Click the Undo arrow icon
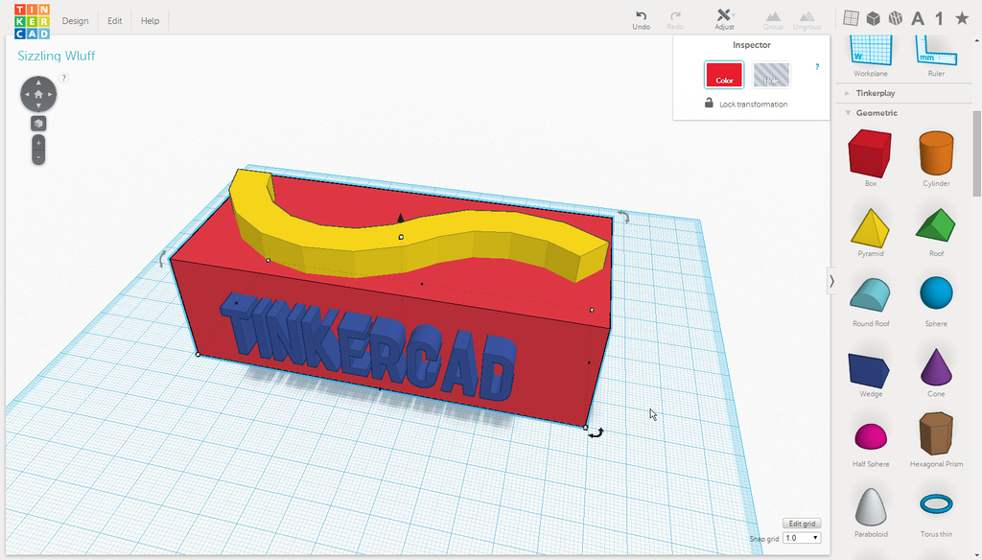Image resolution: width=982 pixels, height=560 pixels. coord(641,15)
